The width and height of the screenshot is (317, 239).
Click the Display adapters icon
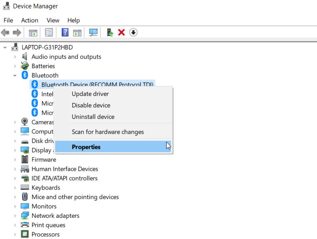click(x=25, y=150)
